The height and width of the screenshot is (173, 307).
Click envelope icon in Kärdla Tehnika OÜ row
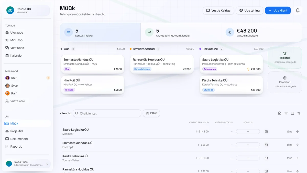pos(266,158)
